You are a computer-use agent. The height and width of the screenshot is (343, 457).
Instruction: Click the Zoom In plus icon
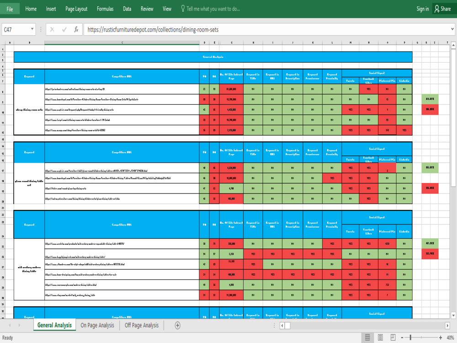[x=441, y=338]
